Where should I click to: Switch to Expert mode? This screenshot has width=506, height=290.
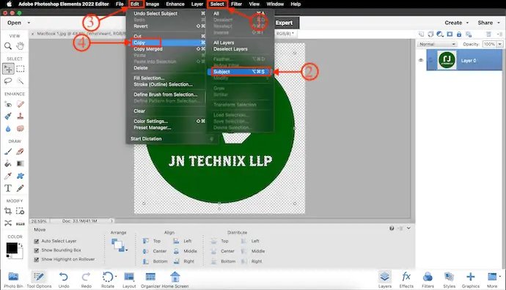(x=285, y=23)
